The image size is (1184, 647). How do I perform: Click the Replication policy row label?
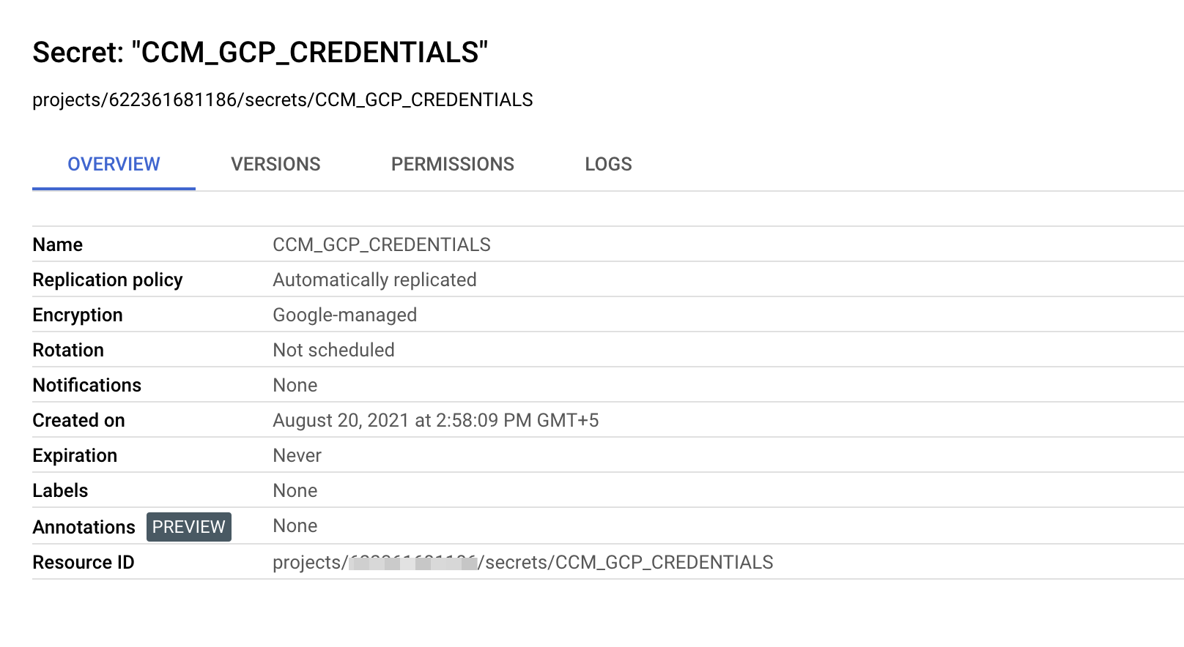click(x=108, y=280)
